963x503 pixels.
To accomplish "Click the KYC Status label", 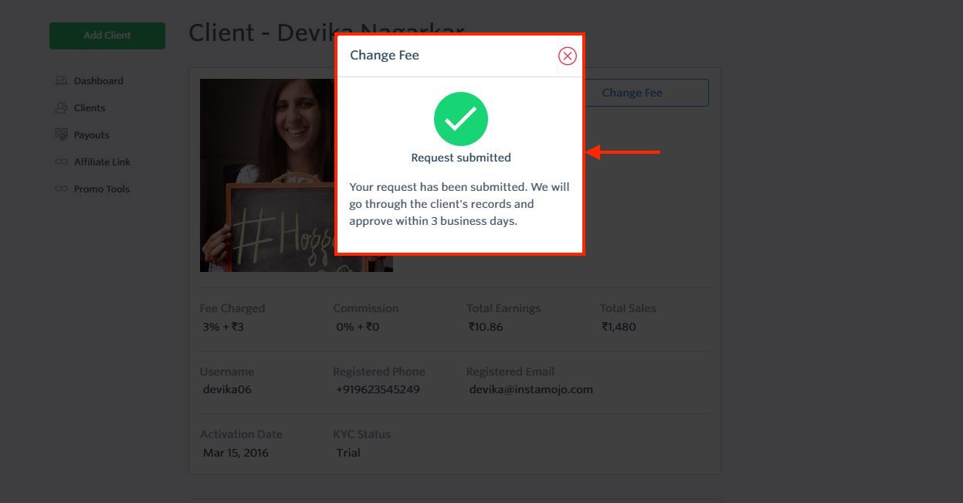I will (362, 434).
